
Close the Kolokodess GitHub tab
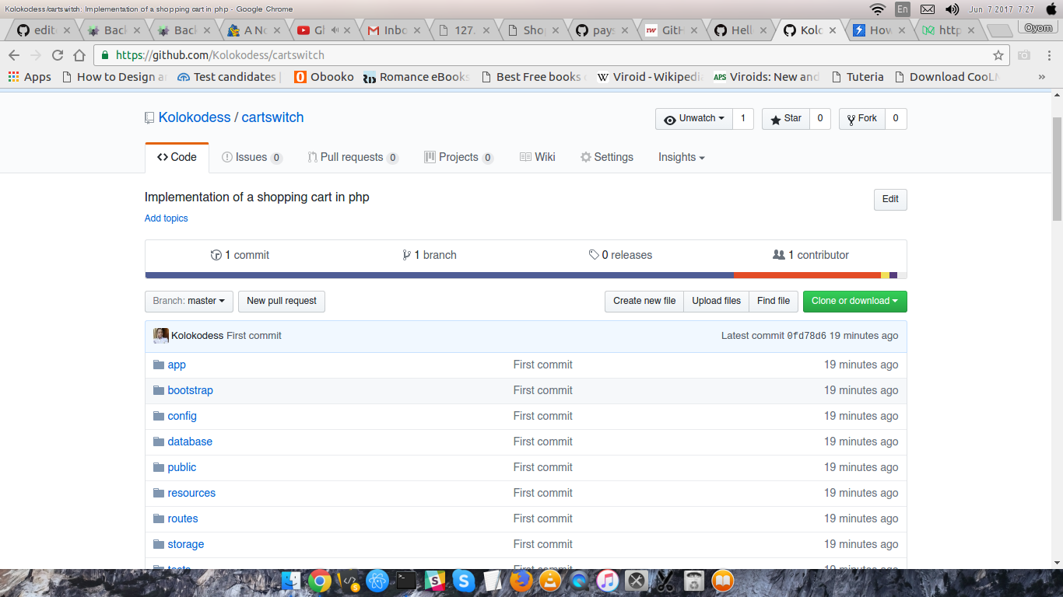pyautogui.click(x=833, y=30)
